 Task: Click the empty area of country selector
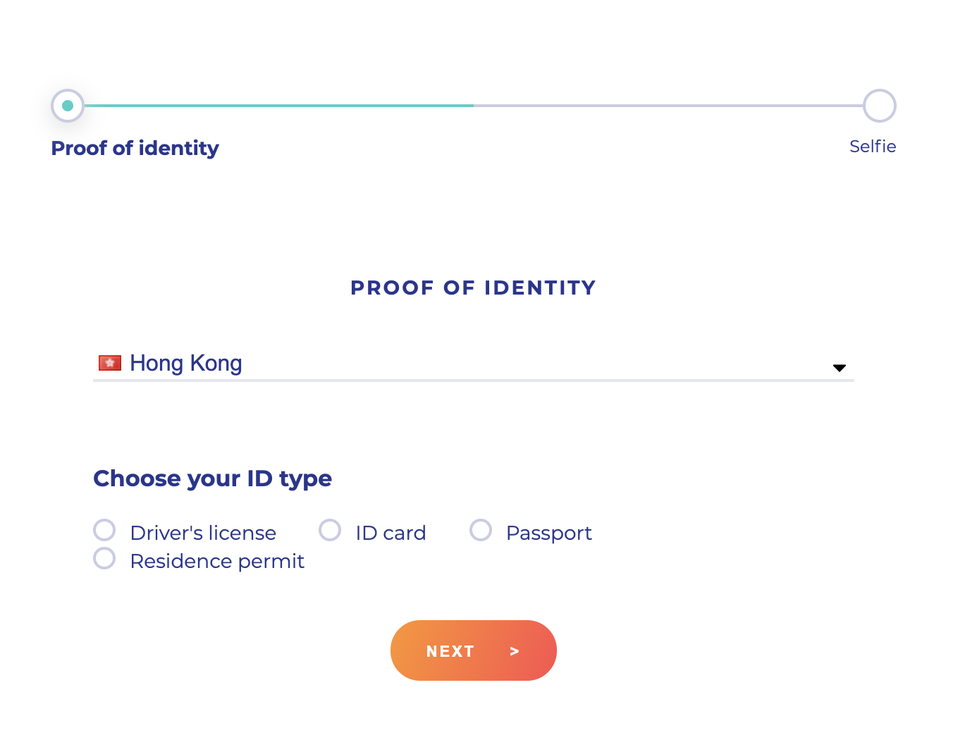tap(536, 363)
